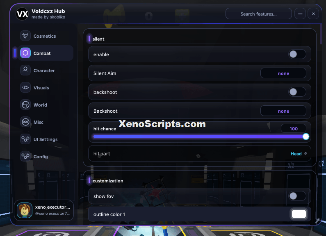Toggle the silent enable switch
This screenshot has width=326, height=248.
pyautogui.click(x=297, y=54)
